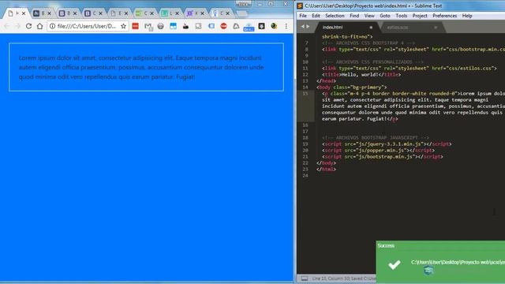Click line number 15 in the gutter
This screenshot has height=284, width=505.
[305, 93]
